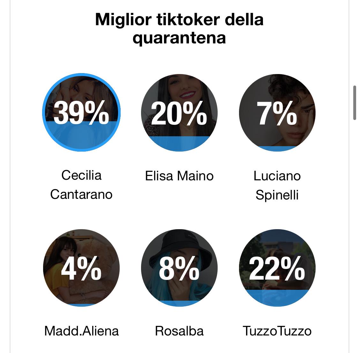
Task: Click the 22% vote percentage
Action: coord(277,268)
